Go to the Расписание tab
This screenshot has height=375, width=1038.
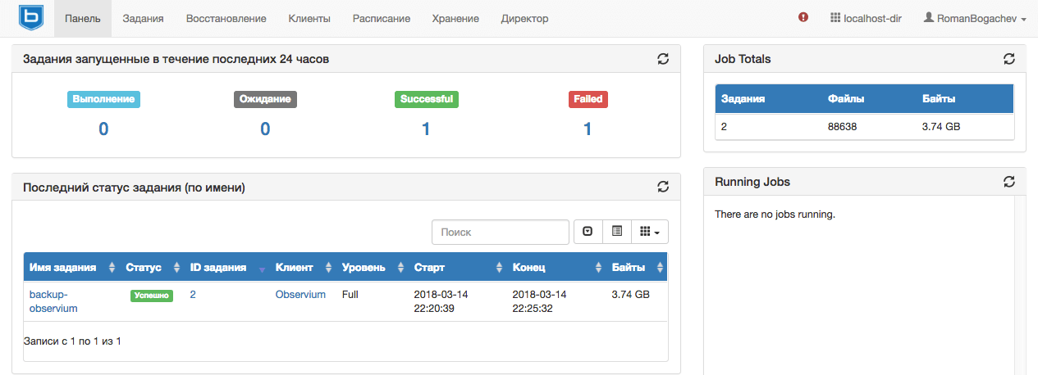click(x=381, y=18)
